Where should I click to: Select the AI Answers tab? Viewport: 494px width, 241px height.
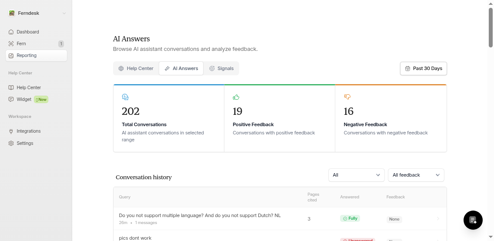181,68
